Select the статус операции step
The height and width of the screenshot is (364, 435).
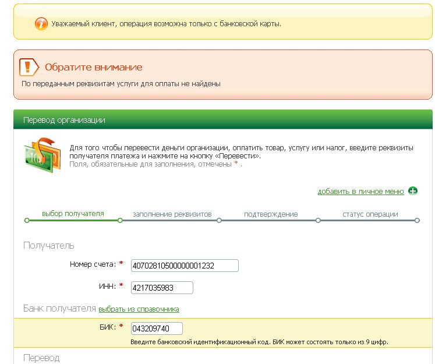pos(370,214)
